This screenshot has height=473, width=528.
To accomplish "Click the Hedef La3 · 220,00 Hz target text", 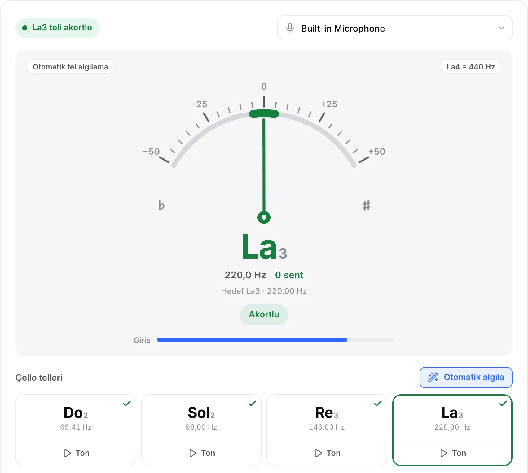I will click(x=264, y=291).
